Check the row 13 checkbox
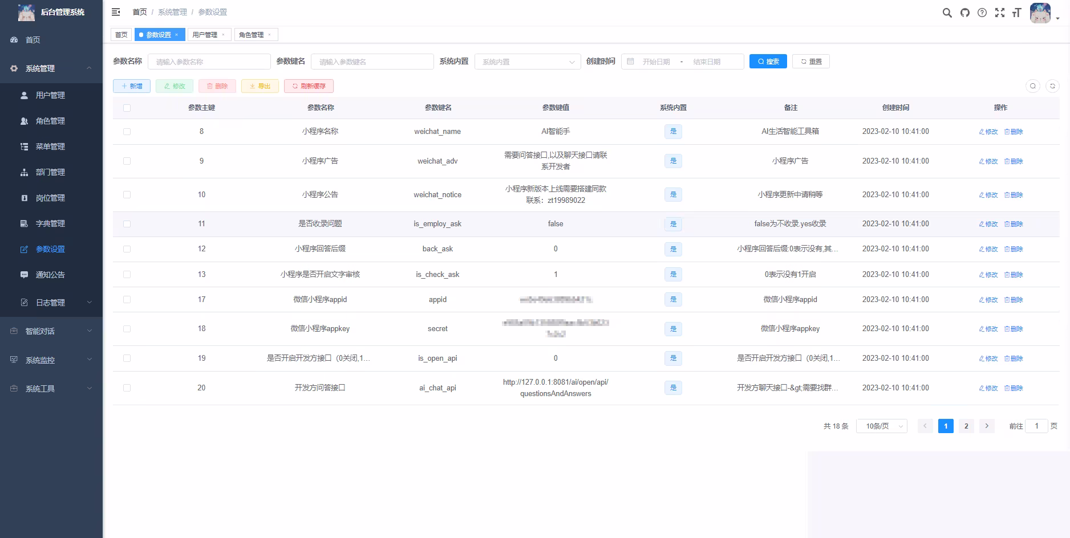 point(127,275)
